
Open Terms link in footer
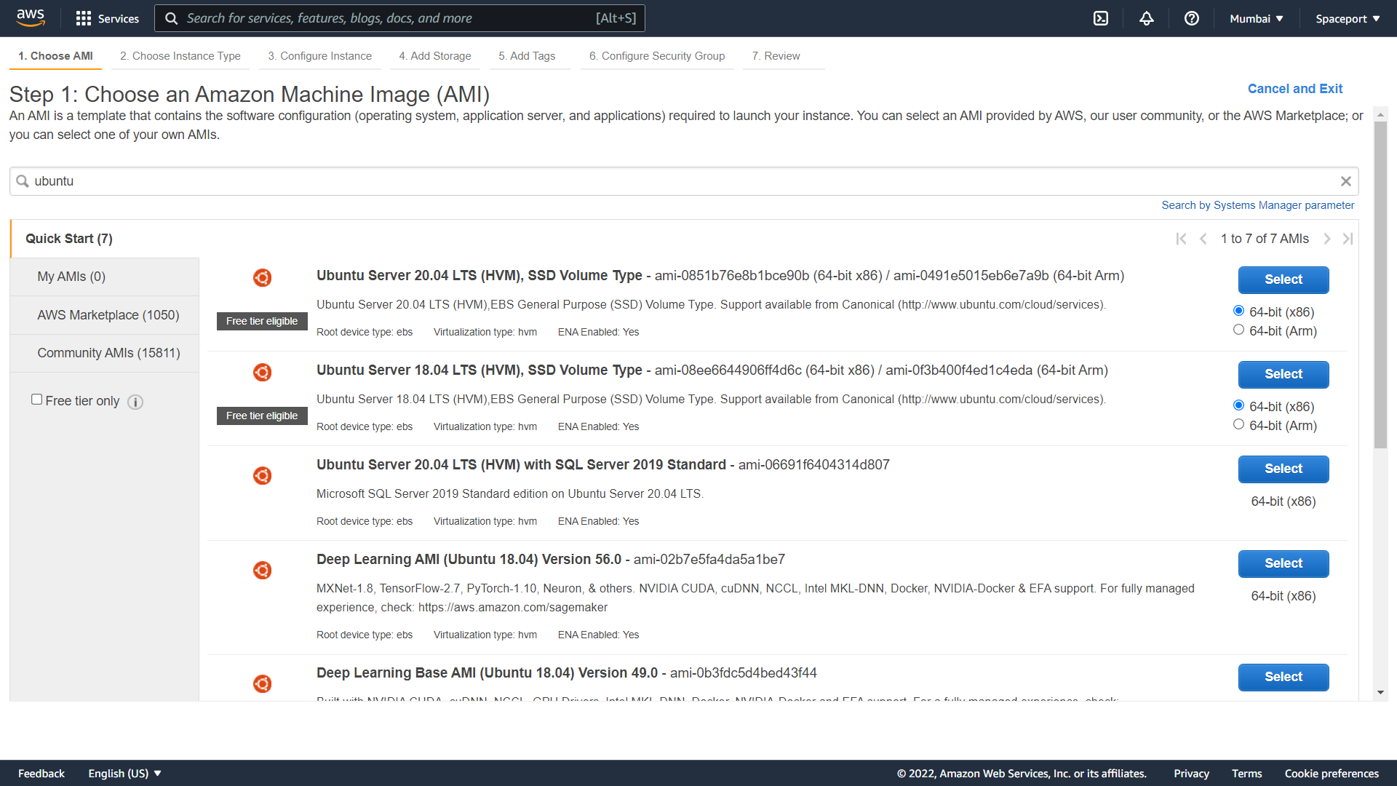(1246, 773)
